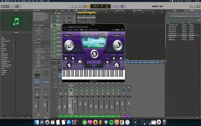
Task: Click the Rewind transport button
Action: (x=71, y=6)
